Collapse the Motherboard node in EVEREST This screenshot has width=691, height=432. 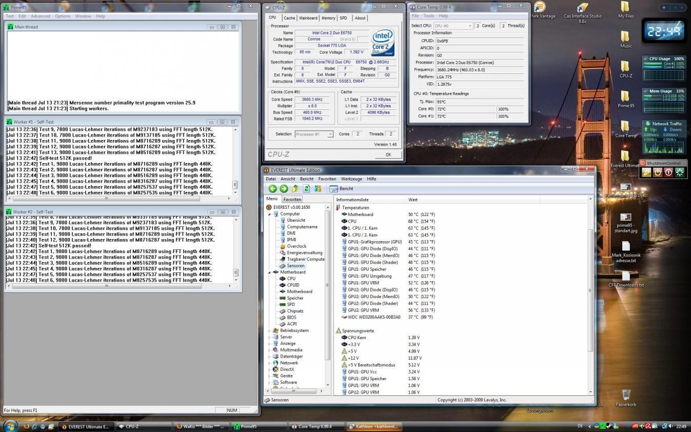point(269,272)
